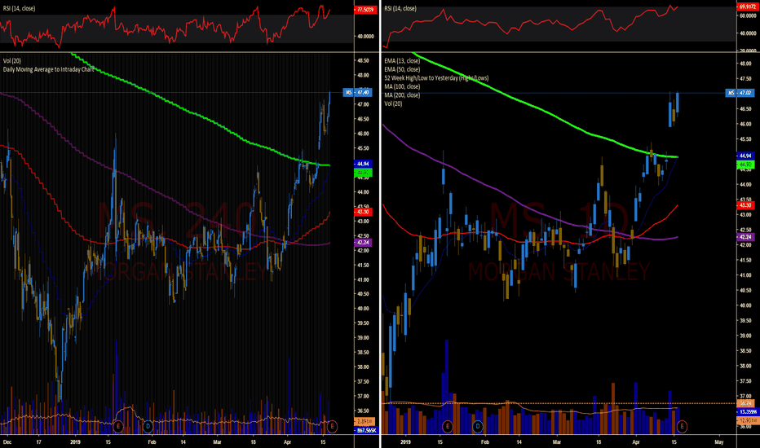Click the dividend D marker on left chart
This screenshot has height=448, width=760.
(x=148, y=426)
